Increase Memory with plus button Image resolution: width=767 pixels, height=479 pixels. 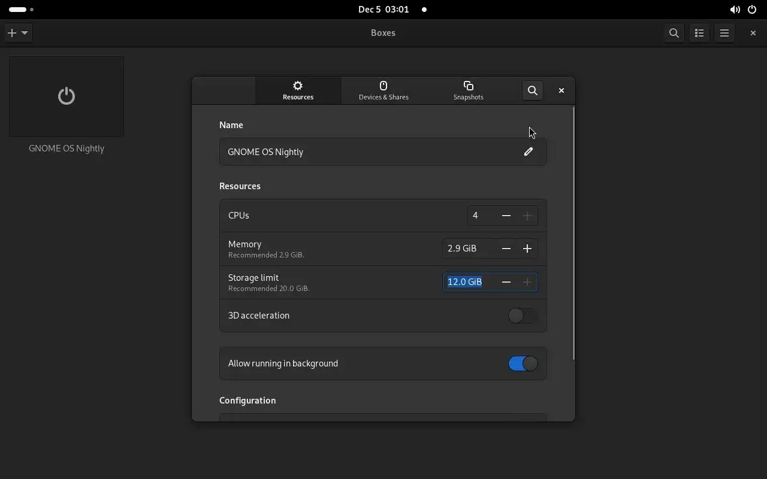click(x=527, y=248)
